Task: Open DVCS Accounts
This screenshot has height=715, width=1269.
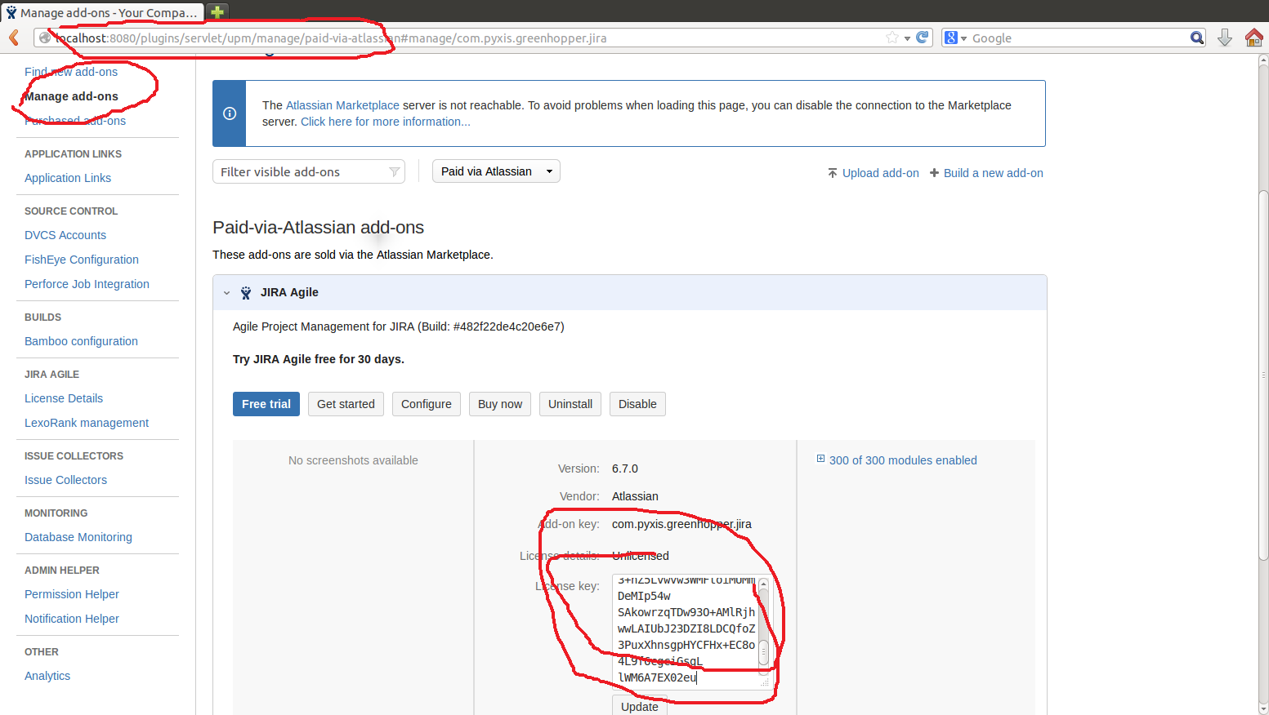Action: 65,235
